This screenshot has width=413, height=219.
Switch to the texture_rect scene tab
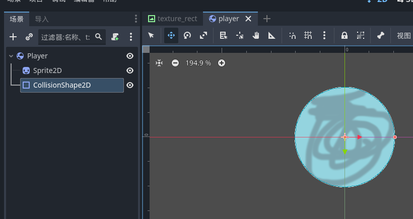click(x=172, y=19)
